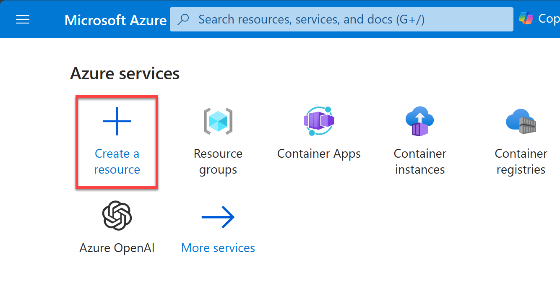Click the Container registries label
560x281 pixels.
pos(521,161)
